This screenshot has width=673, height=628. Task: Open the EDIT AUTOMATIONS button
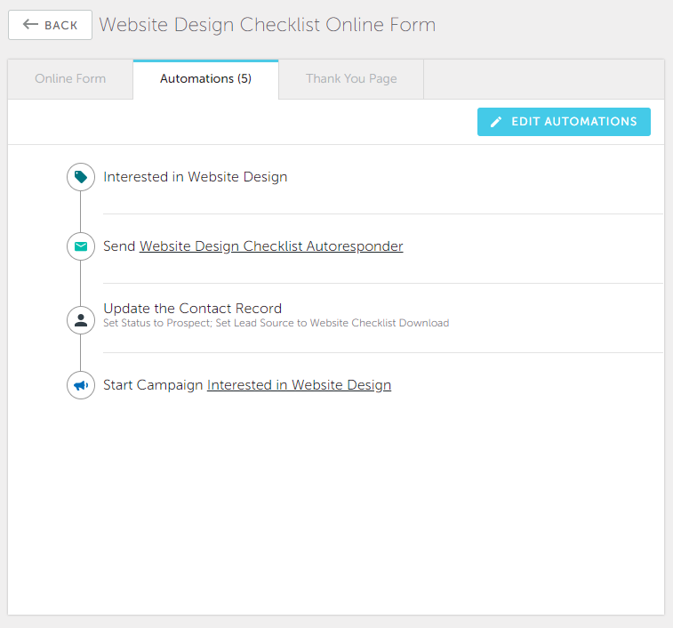click(x=564, y=122)
